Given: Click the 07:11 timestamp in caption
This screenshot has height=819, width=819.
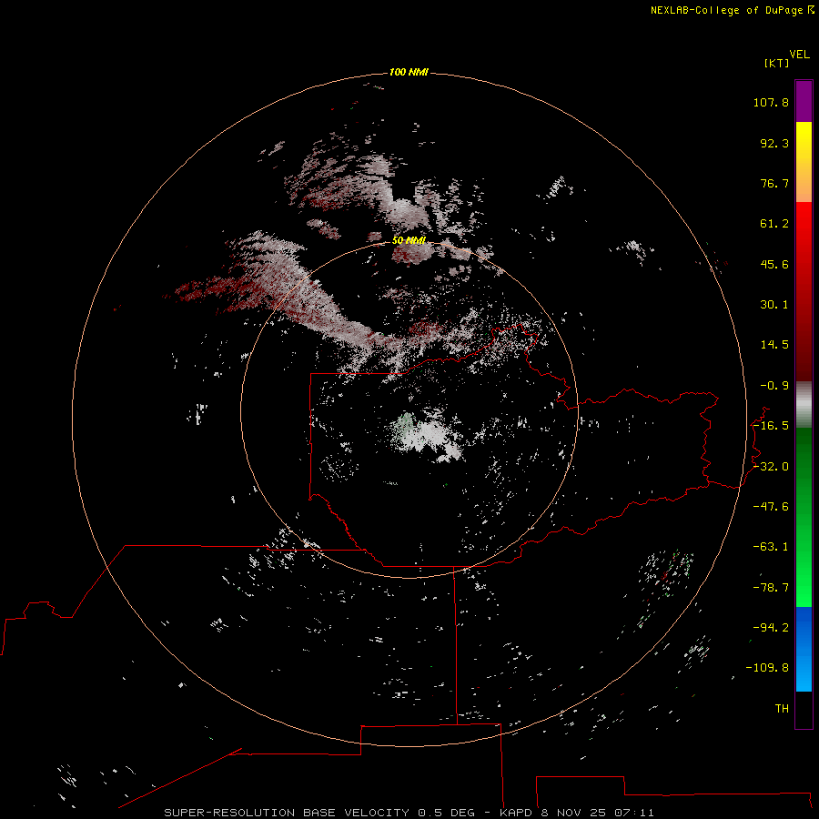Looking at the screenshot, I should coord(633,813).
